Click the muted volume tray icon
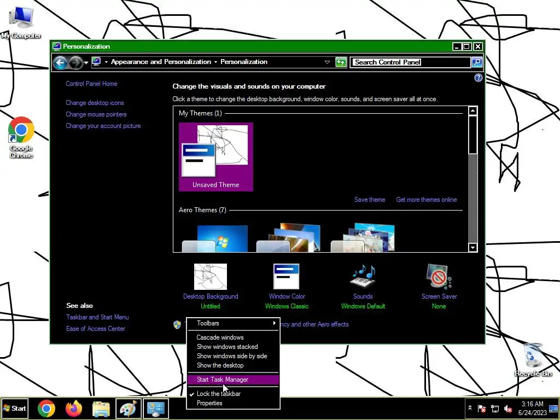Viewport: 560px width, 420px height. pos(508,408)
